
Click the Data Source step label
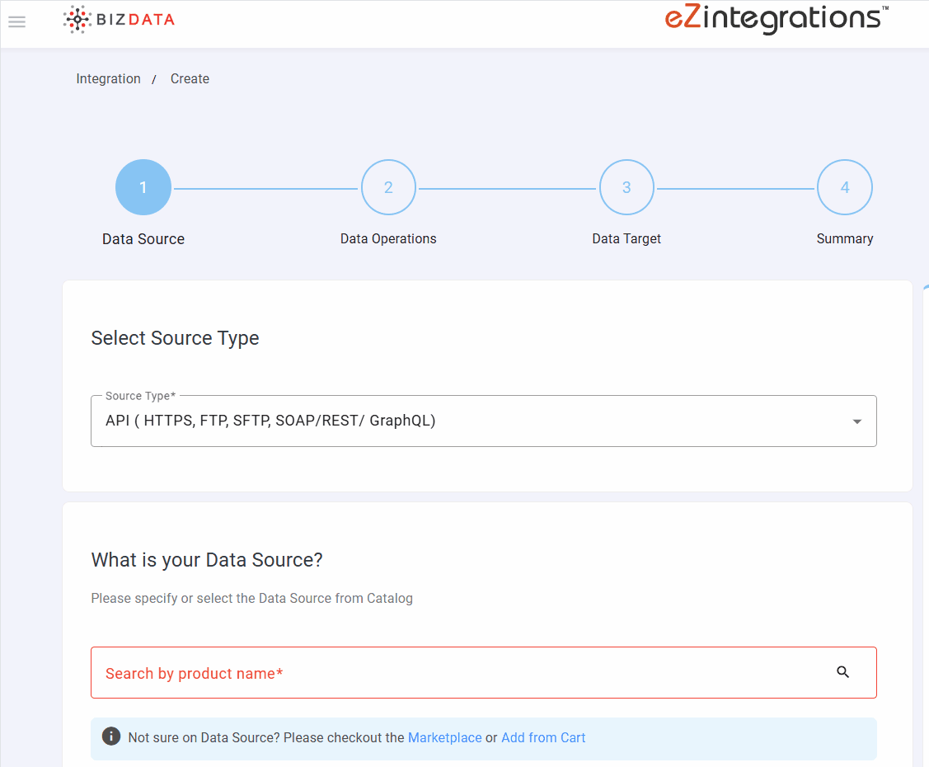(x=143, y=239)
